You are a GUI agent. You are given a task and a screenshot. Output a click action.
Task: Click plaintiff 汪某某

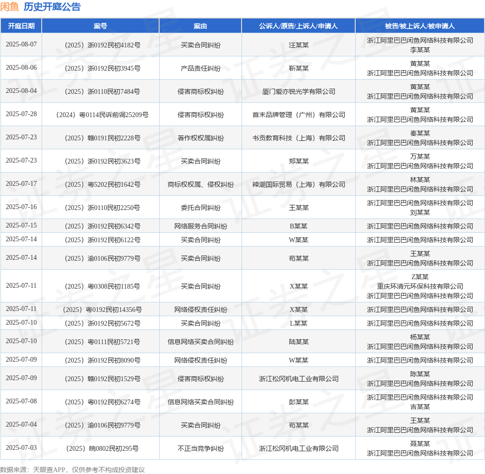pos(299,45)
